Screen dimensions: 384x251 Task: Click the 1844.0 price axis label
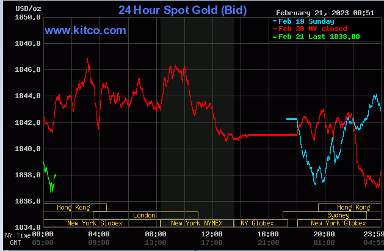coord(27,96)
